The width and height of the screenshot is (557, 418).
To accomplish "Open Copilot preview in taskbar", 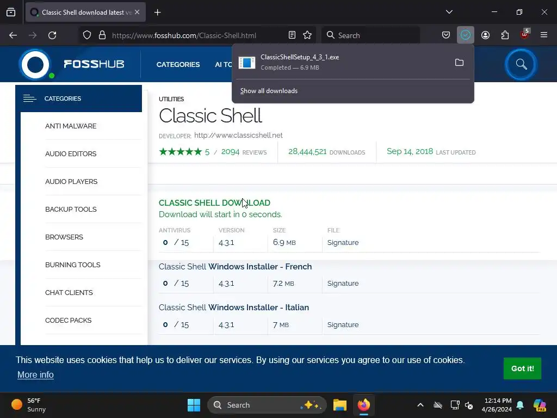I will pos(540,405).
